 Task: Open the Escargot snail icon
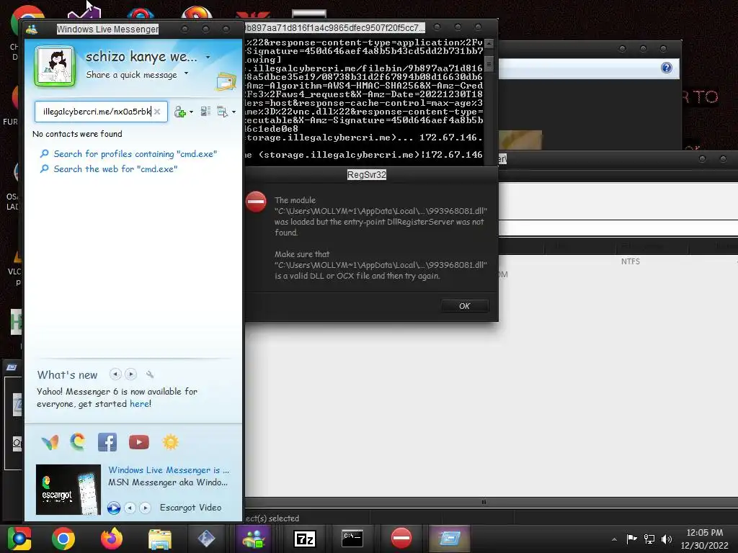[x=78, y=442]
